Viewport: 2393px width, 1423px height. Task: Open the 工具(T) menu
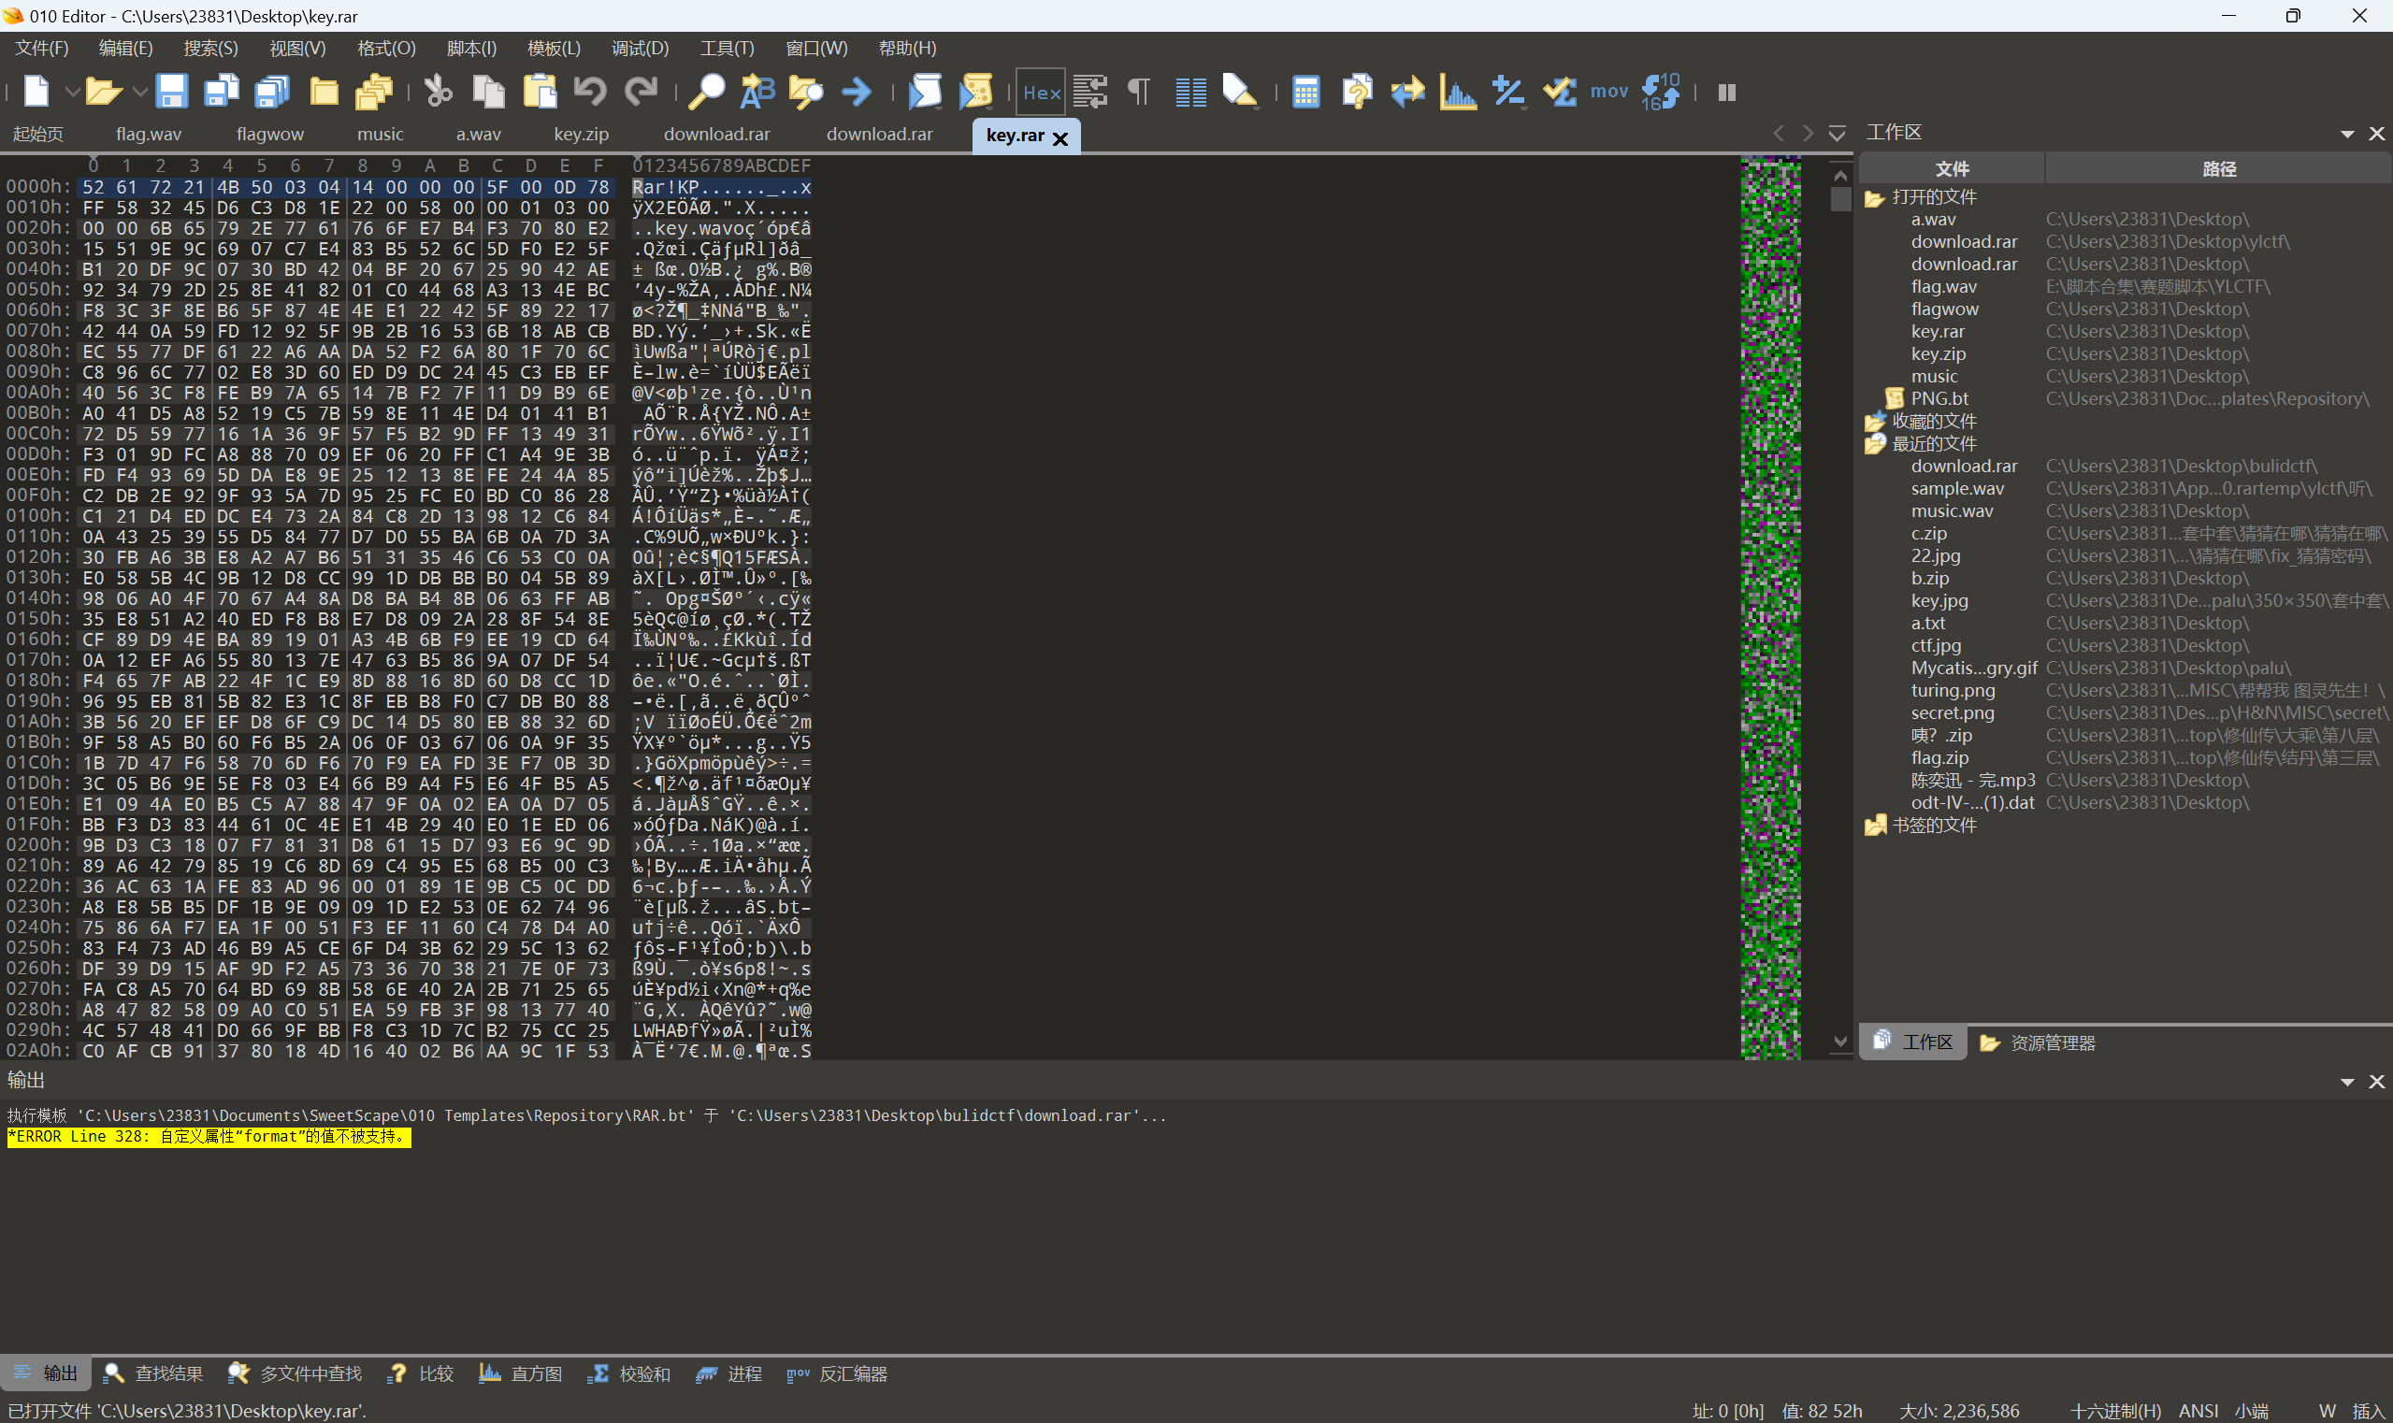(727, 48)
